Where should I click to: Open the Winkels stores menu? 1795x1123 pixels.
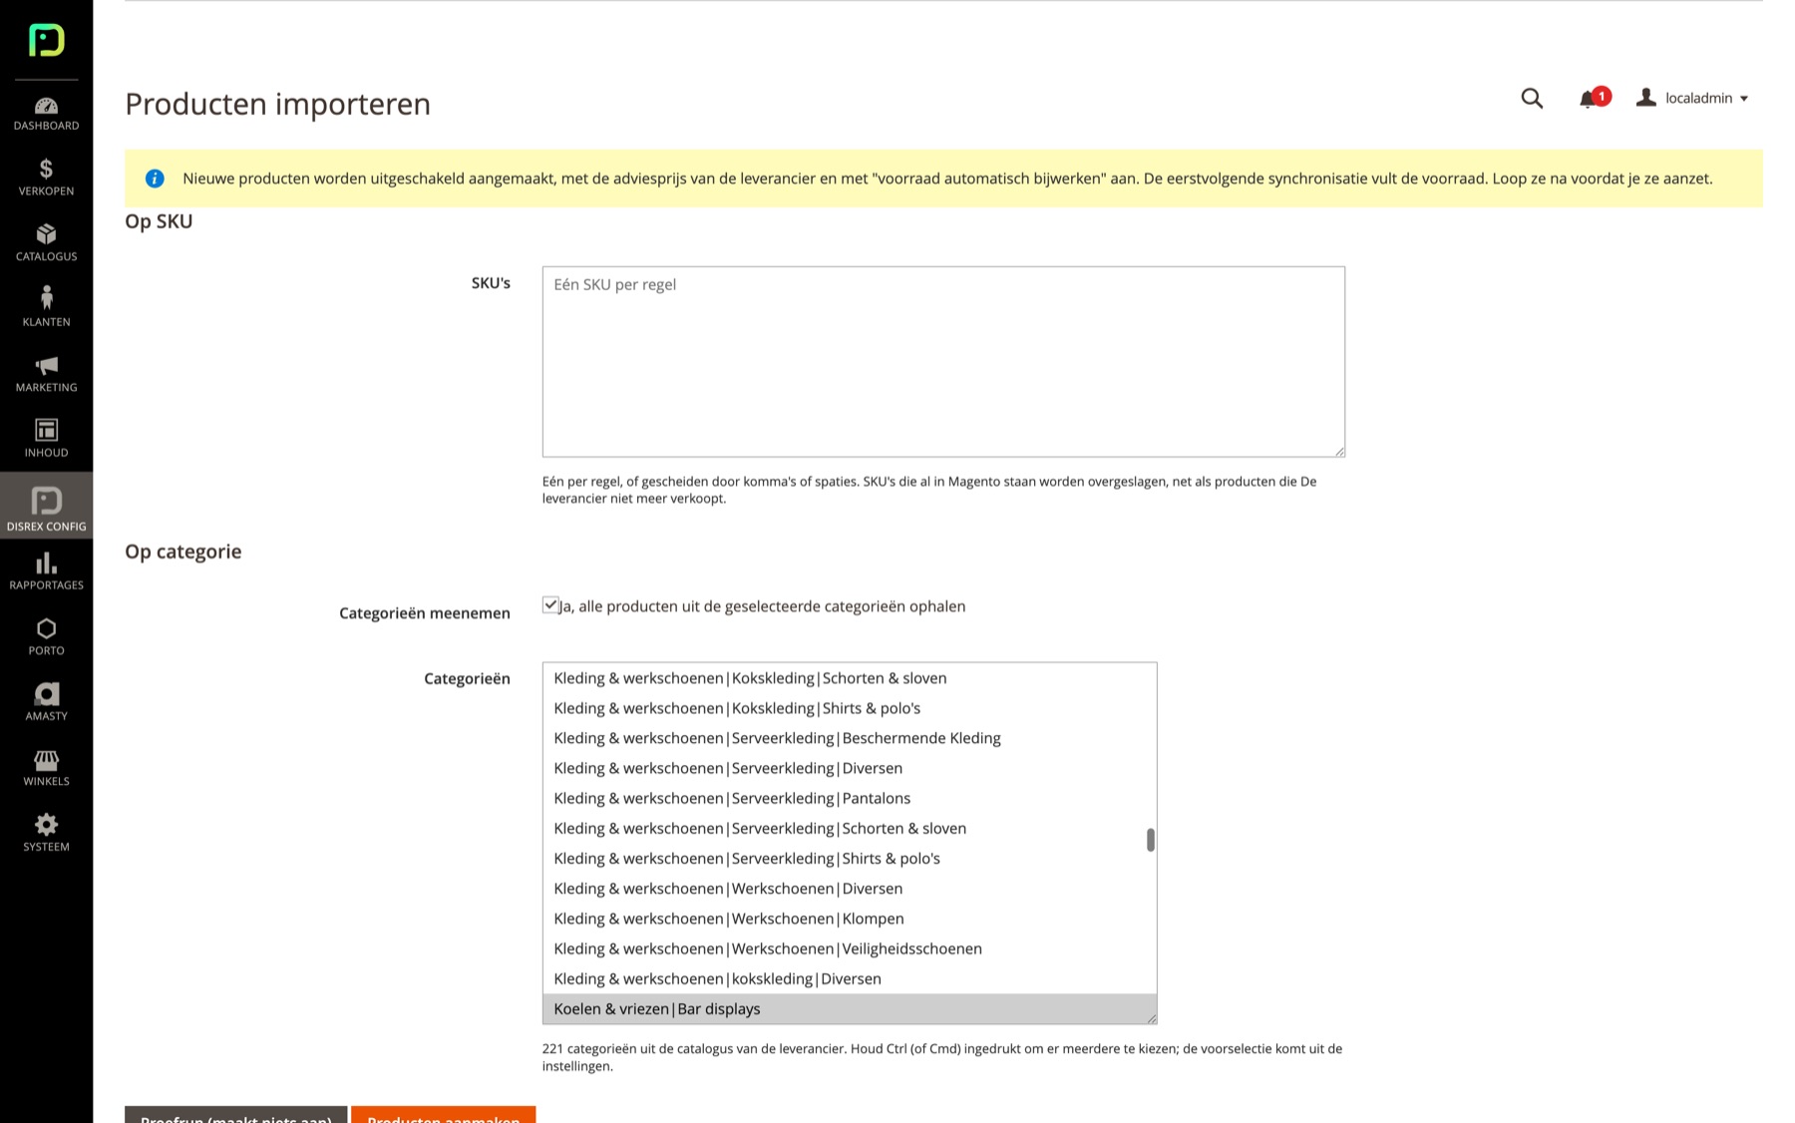pyautogui.click(x=46, y=768)
